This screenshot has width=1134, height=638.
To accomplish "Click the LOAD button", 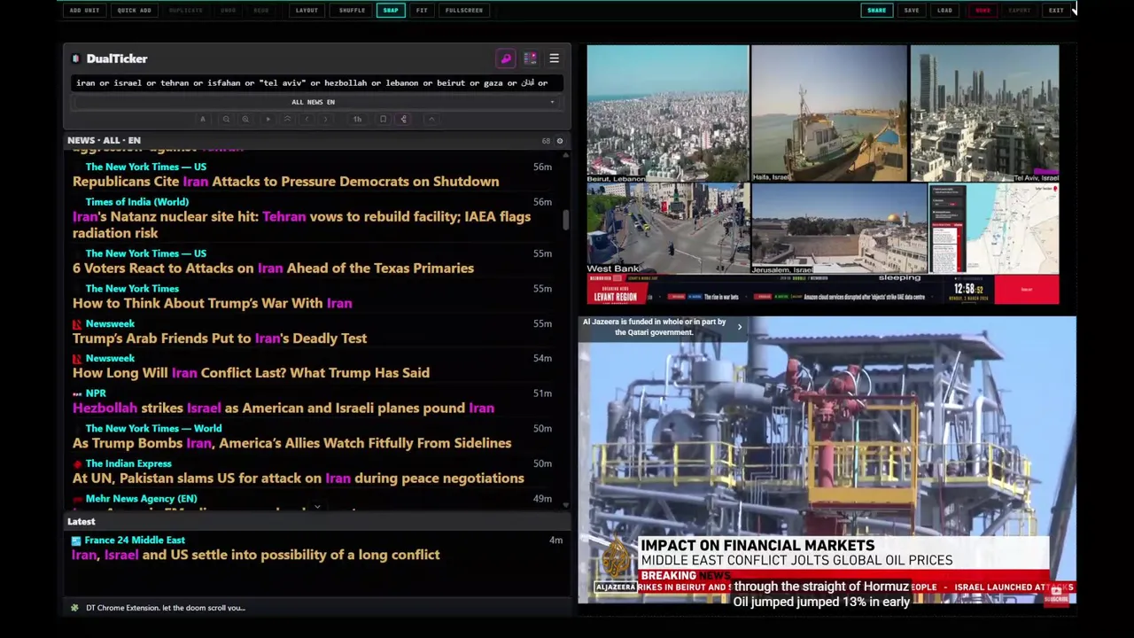I will coord(944,11).
